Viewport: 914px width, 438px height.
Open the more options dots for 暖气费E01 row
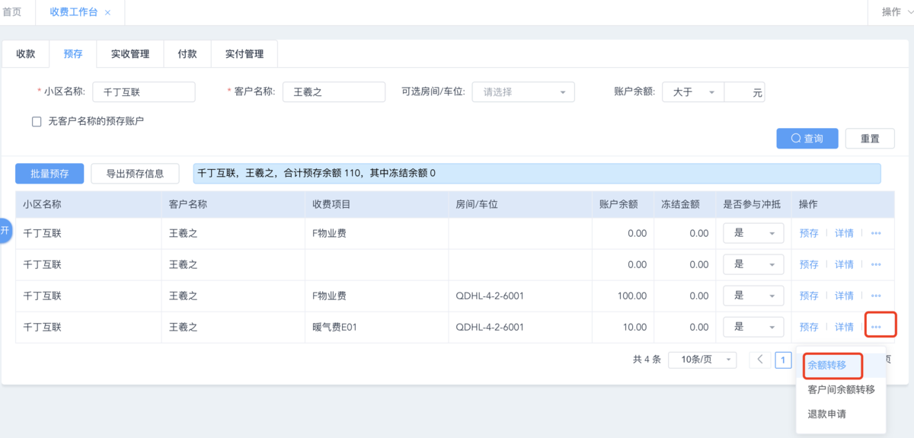[x=876, y=327]
